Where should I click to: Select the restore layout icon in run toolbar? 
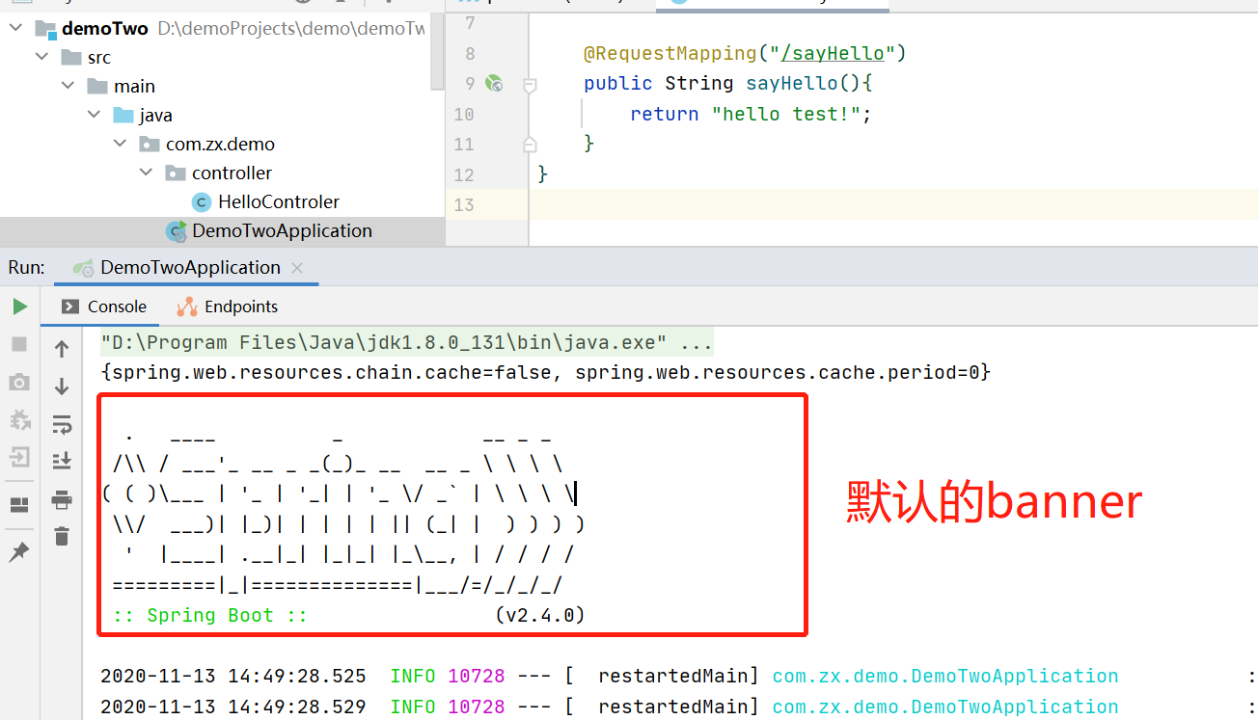click(18, 503)
